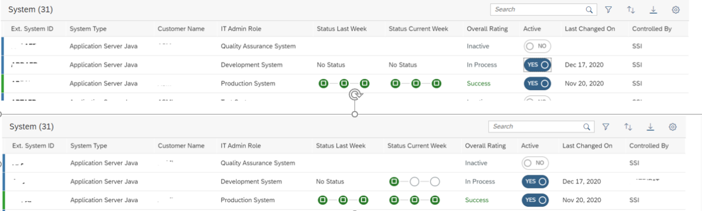Click the filter icon in the bottom table toolbar
The width and height of the screenshot is (702, 211).
606,126
